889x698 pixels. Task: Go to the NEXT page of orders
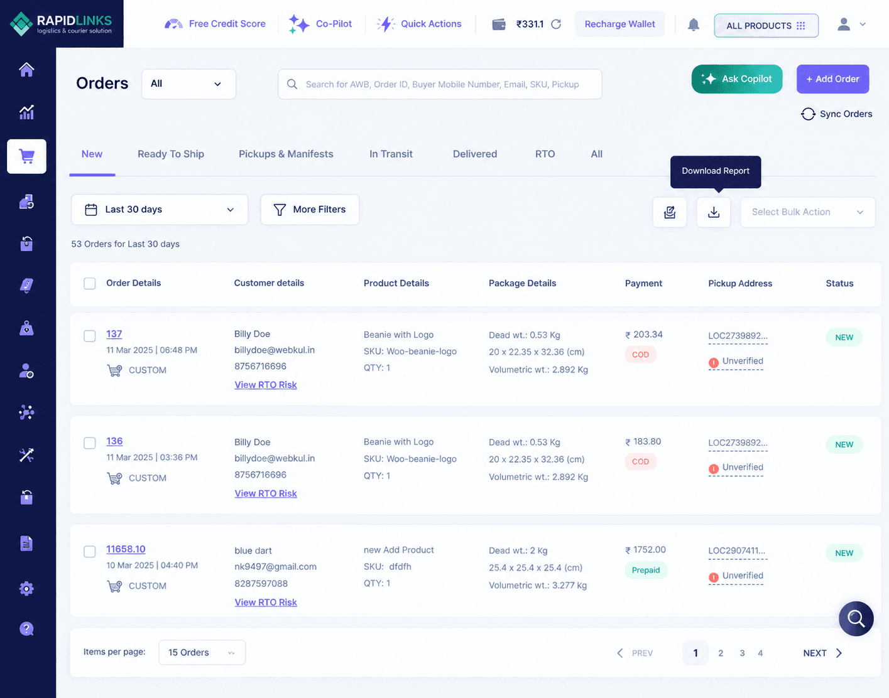coord(822,653)
